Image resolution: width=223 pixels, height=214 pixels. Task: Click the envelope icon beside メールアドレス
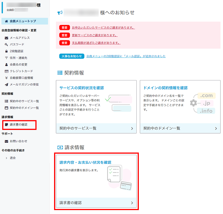click(x=6, y=38)
